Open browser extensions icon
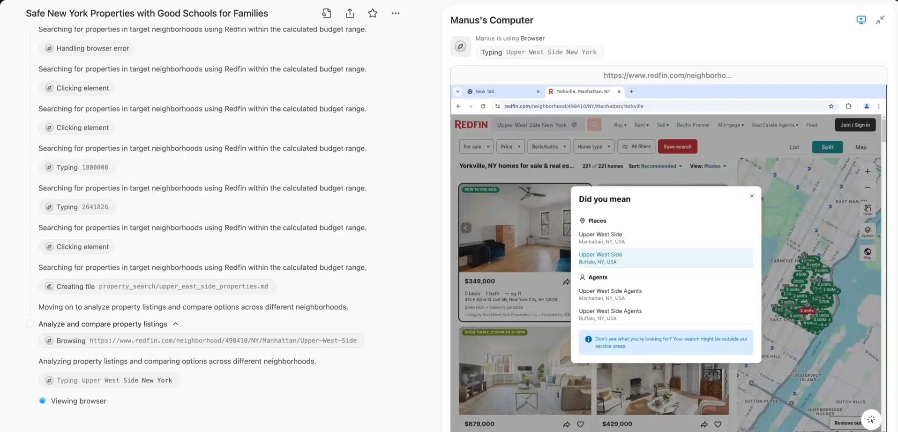 click(x=848, y=106)
